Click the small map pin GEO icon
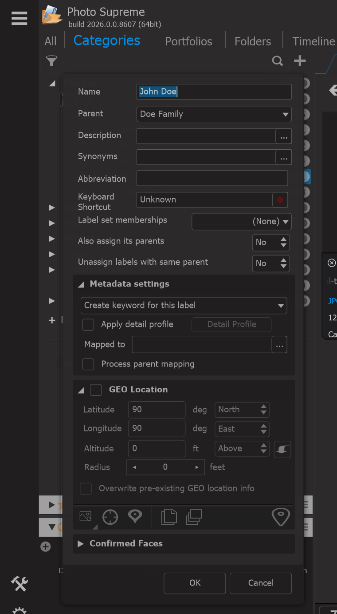Image resolution: width=337 pixels, height=614 pixels. (135, 516)
